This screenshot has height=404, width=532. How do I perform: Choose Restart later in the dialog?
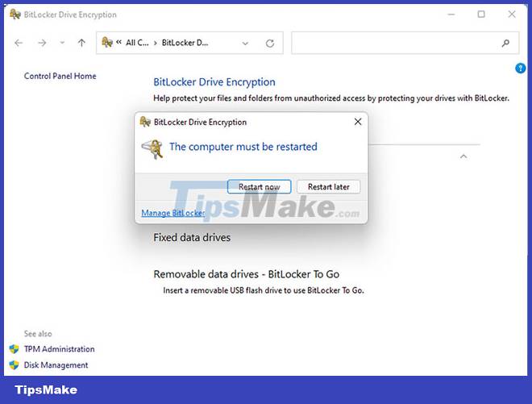[328, 187]
